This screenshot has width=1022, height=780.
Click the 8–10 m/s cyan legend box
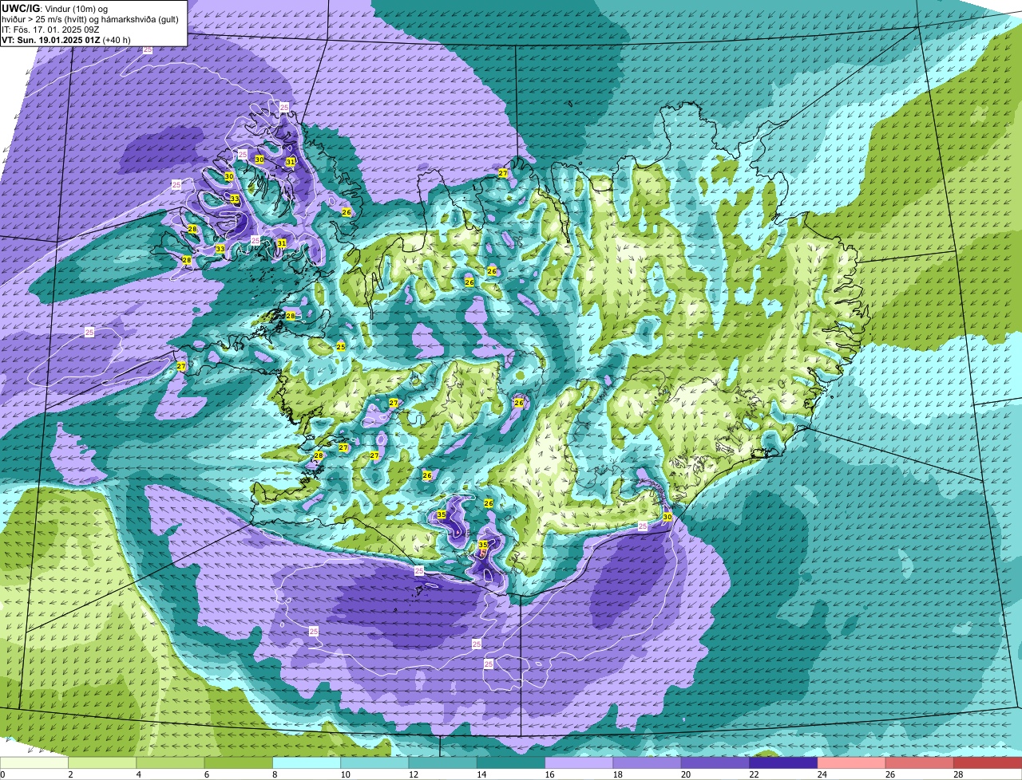(x=307, y=763)
